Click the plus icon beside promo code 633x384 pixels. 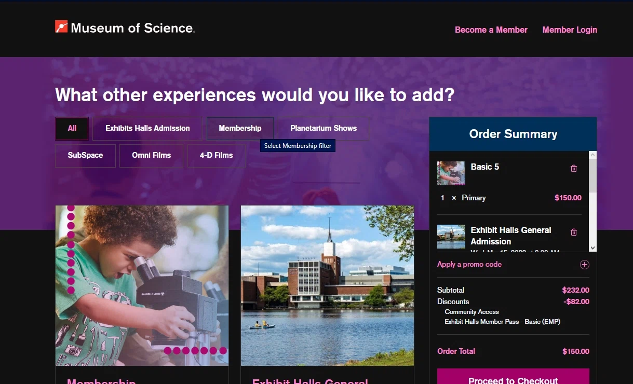pos(585,265)
